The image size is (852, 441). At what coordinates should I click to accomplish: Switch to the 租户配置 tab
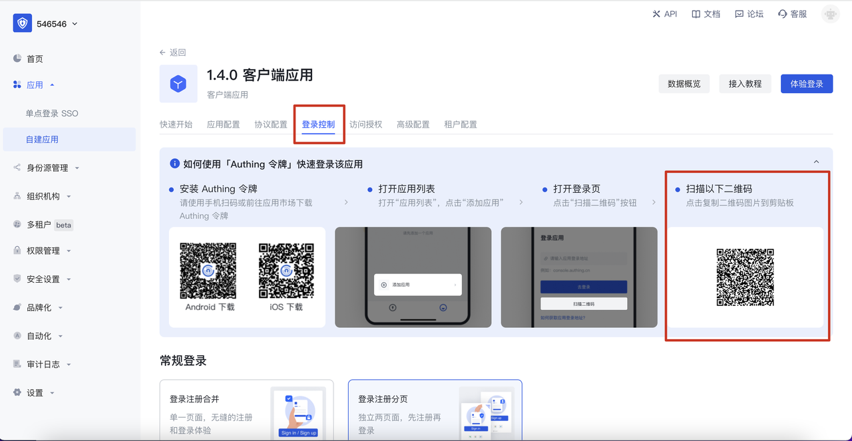click(x=460, y=124)
